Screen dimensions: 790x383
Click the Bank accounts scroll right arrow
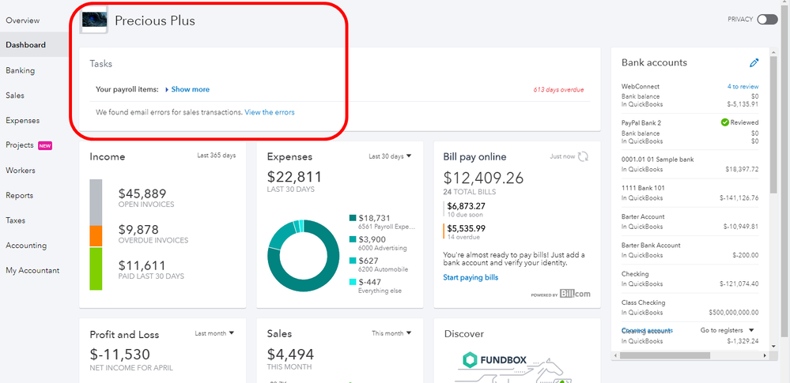click(x=765, y=355)
